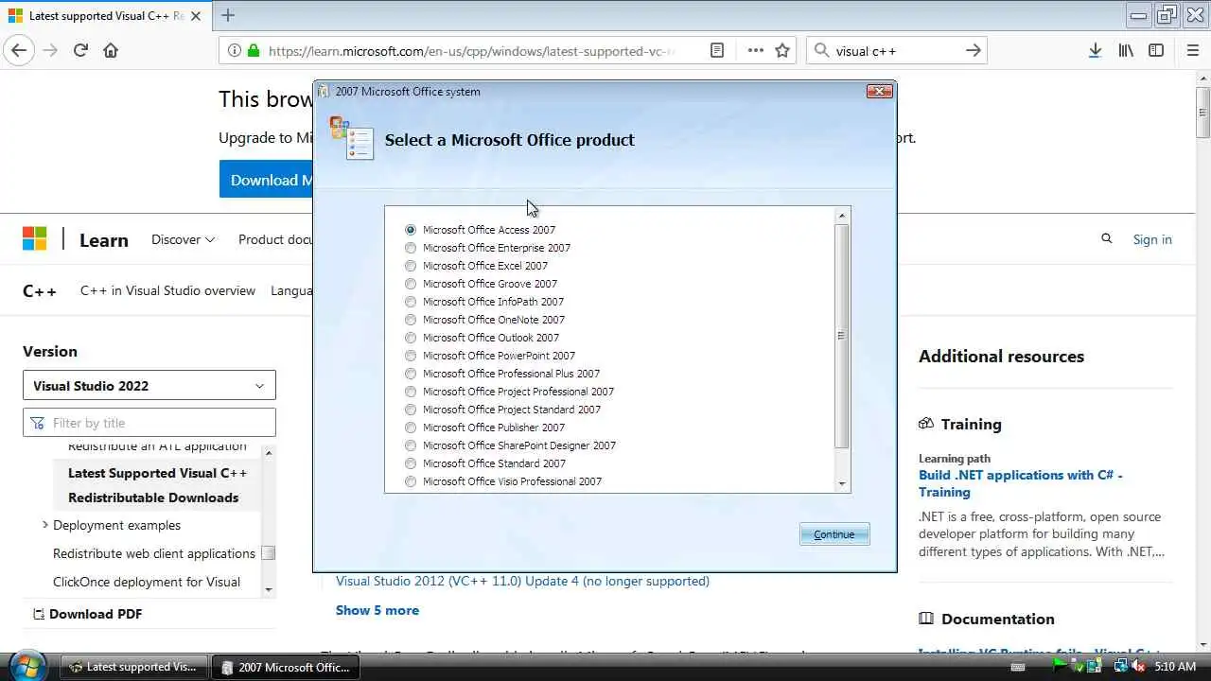Screen dimensions: 1211x681
Task: Open Visual Studio 2012 Update 4 link
Action: (x=522, y=581)
